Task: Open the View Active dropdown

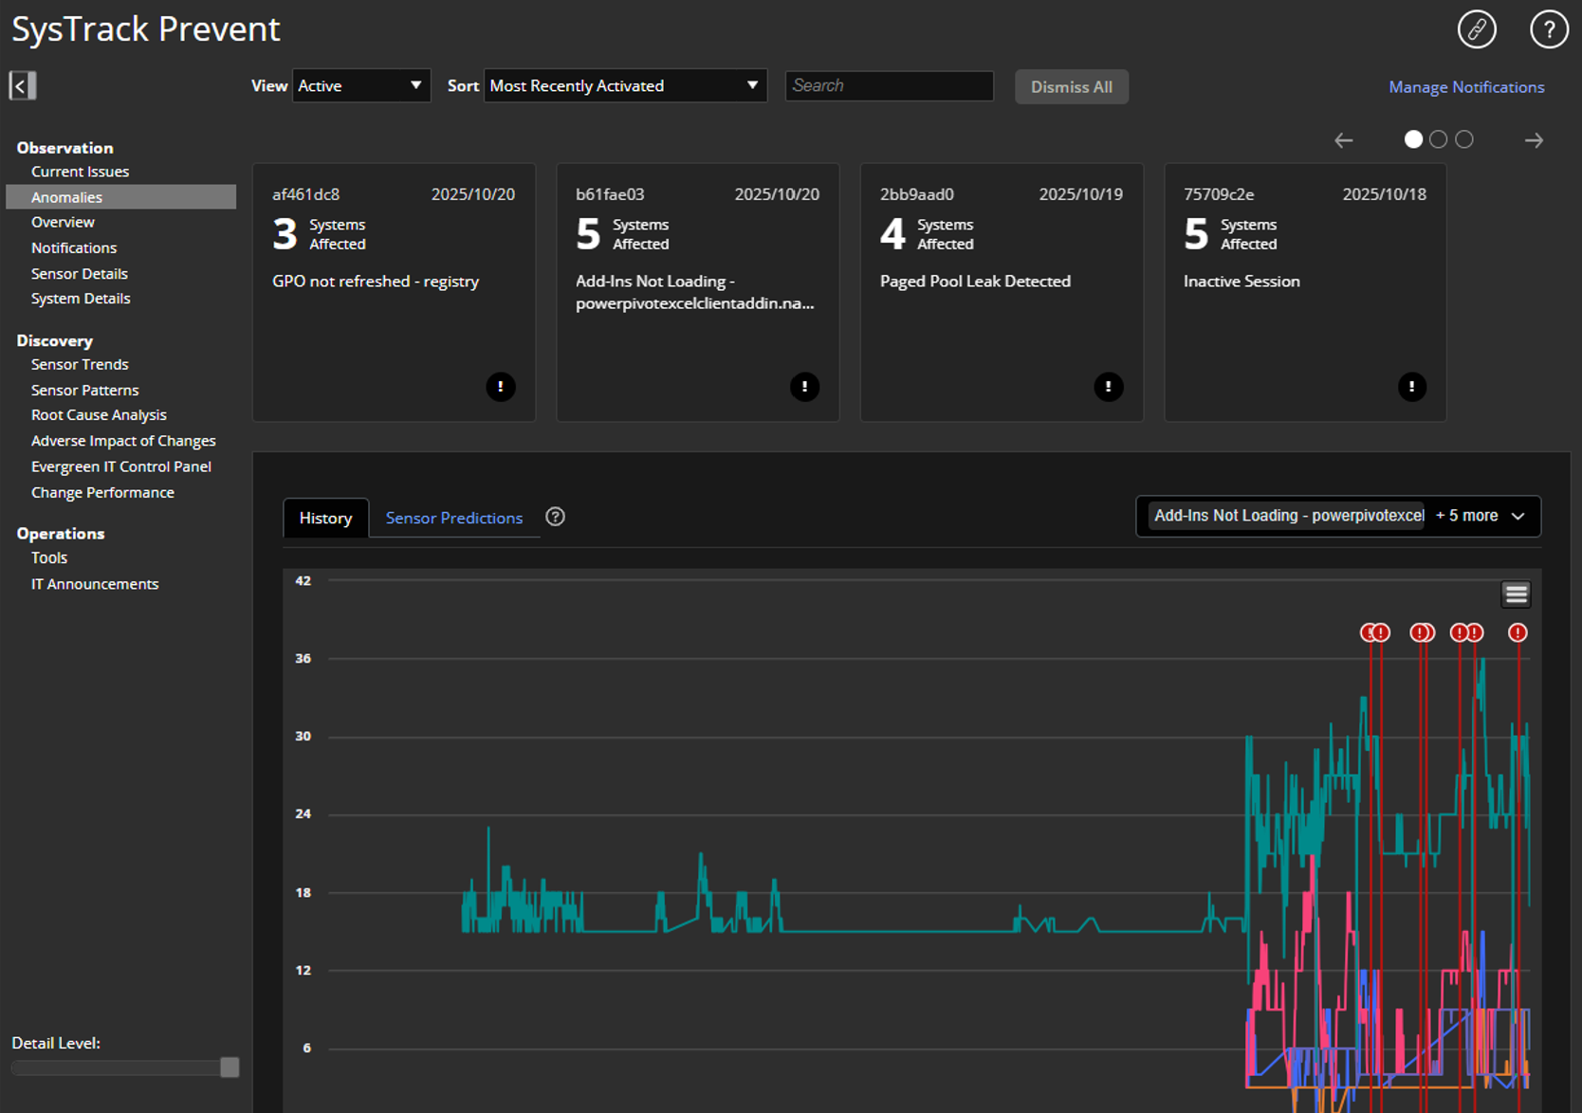Action: coord(361,85)
